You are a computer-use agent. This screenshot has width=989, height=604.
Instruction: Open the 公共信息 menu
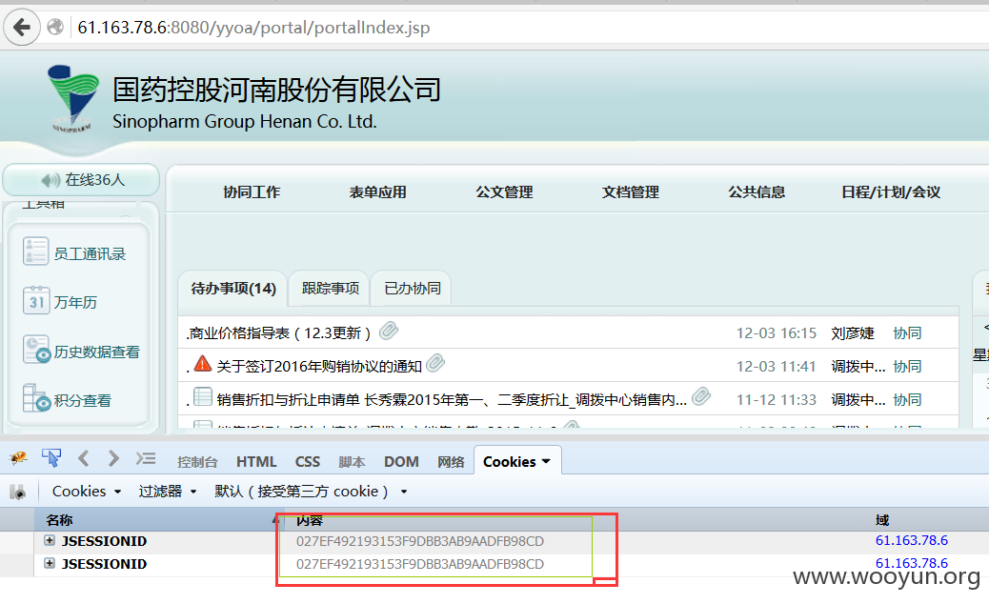click(x=757, y=192)
